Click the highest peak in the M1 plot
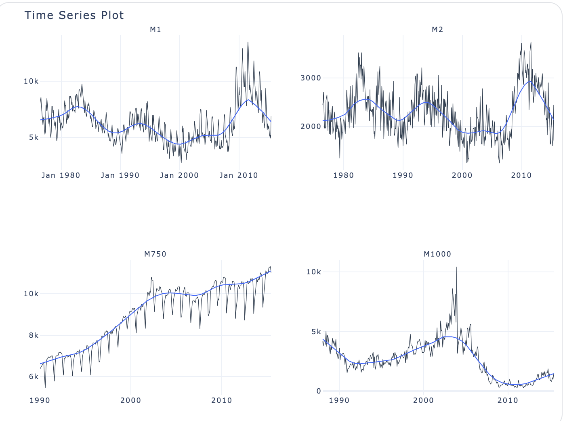Viewport: 563px width, 421px height. point(248,42)
